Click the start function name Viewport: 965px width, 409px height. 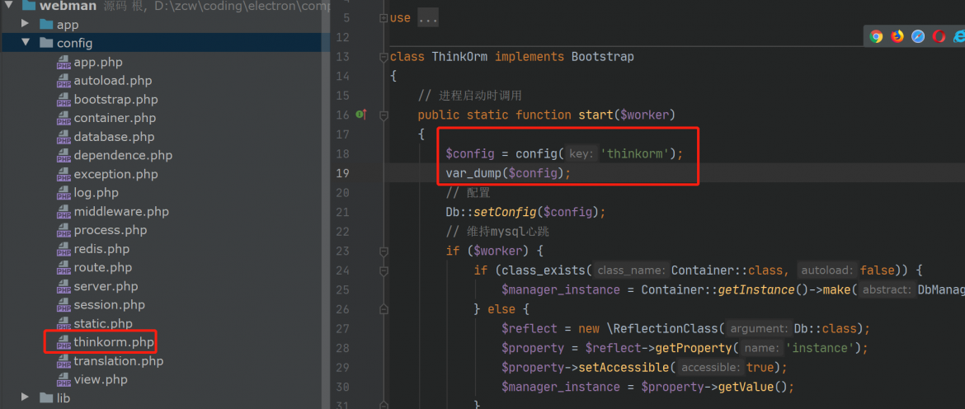tap(595, 115)
